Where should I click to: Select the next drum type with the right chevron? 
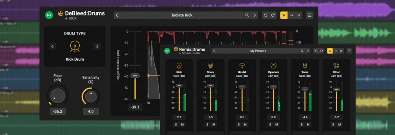97,46
